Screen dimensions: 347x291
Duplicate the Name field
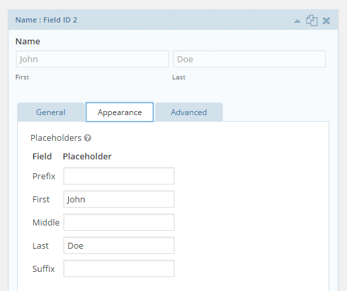pyautogui.click(x=311, y=21)
